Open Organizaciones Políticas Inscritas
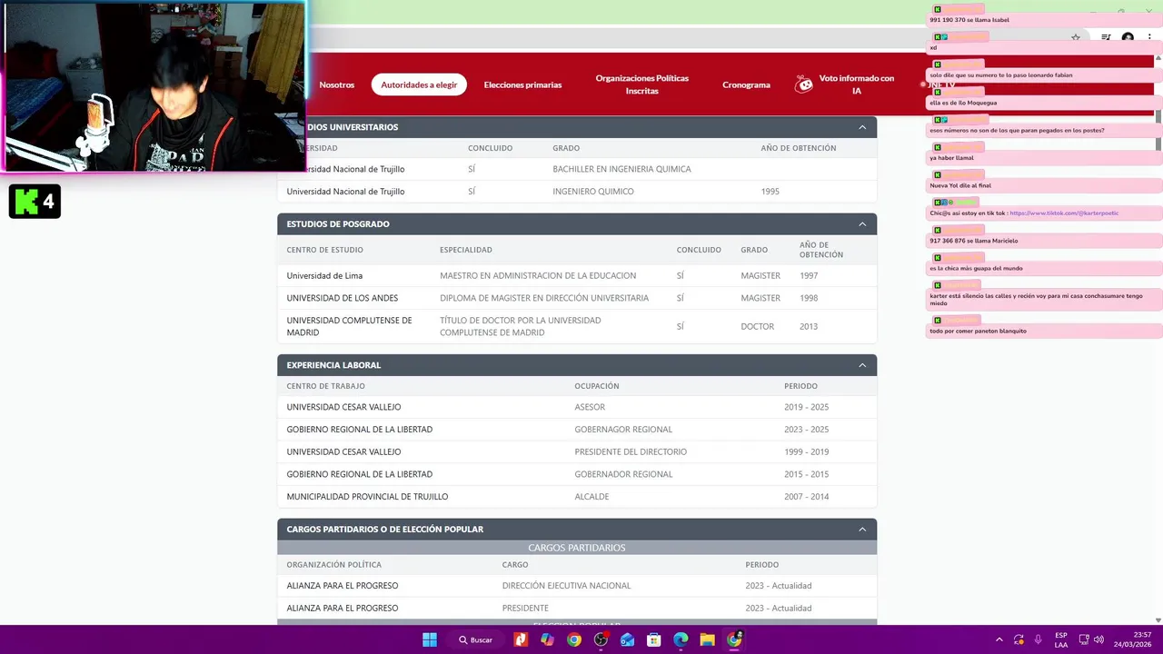Image resolution: width=1163 pixels, height=654 pixels. (641, 84)
